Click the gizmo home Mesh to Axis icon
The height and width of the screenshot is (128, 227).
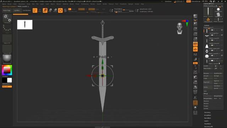point(103,57)
